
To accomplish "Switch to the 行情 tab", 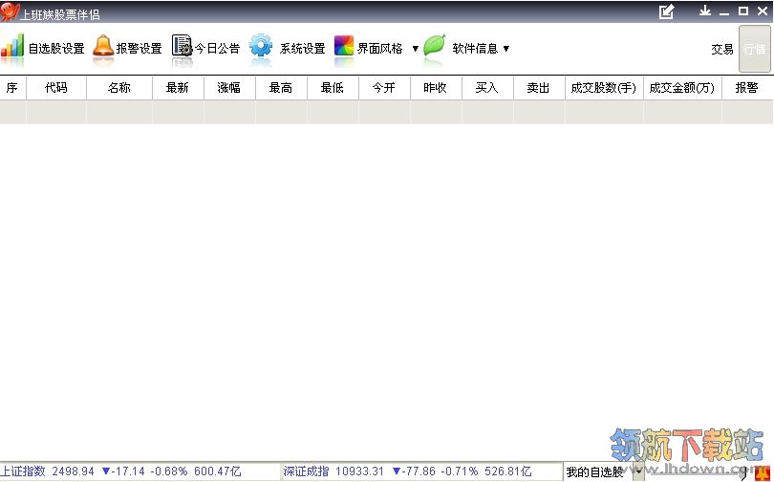I will [x=754, y=49].
